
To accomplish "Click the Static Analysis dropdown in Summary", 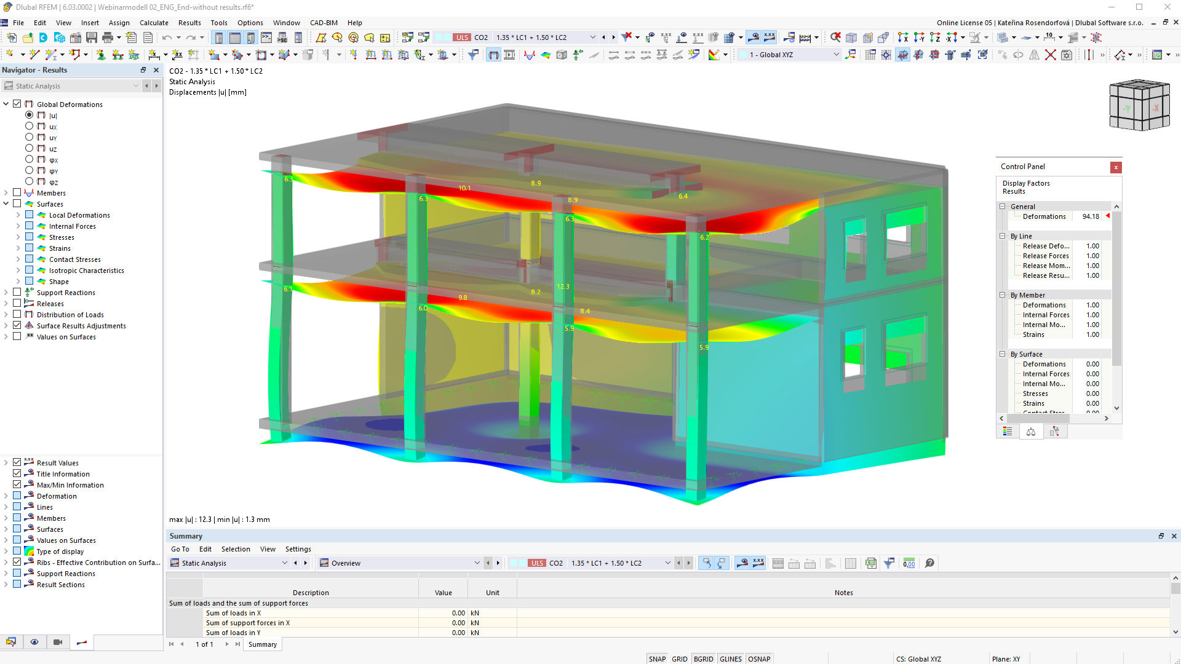I will click(x=235, y=563).
